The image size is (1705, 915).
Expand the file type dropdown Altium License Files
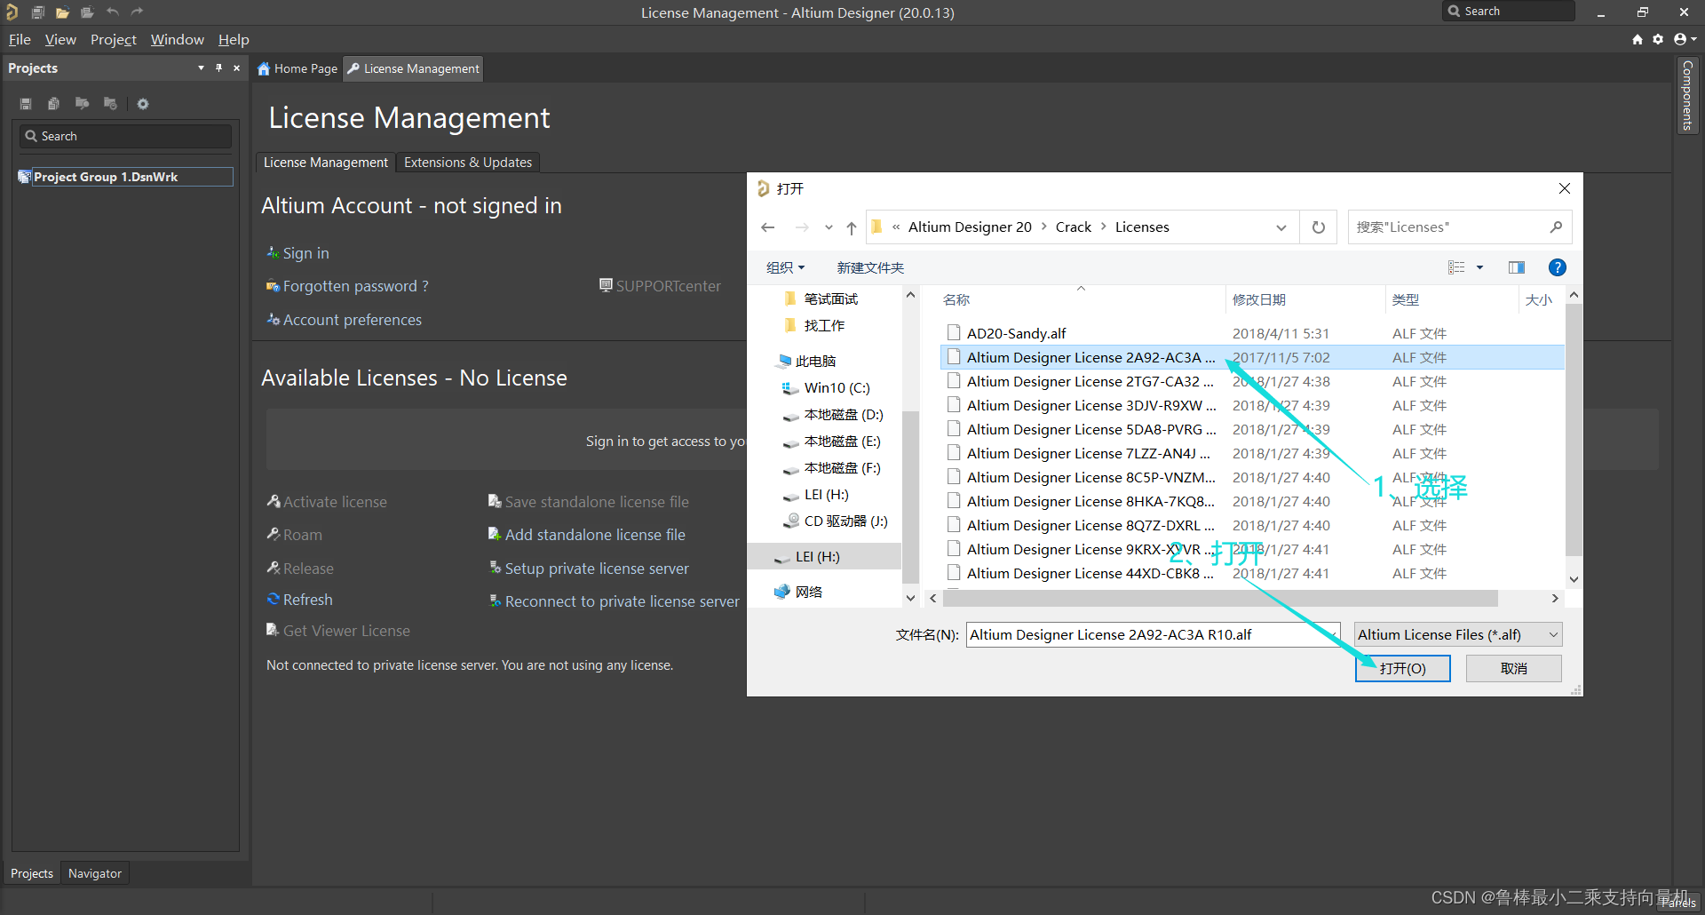[x=1553, y=634]
